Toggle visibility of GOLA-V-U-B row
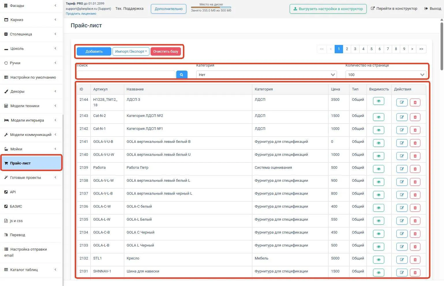The height and width of the screenshot is (286, 444). click(x=379, y=143)
